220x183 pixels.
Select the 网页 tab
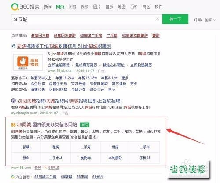[60, 7]
